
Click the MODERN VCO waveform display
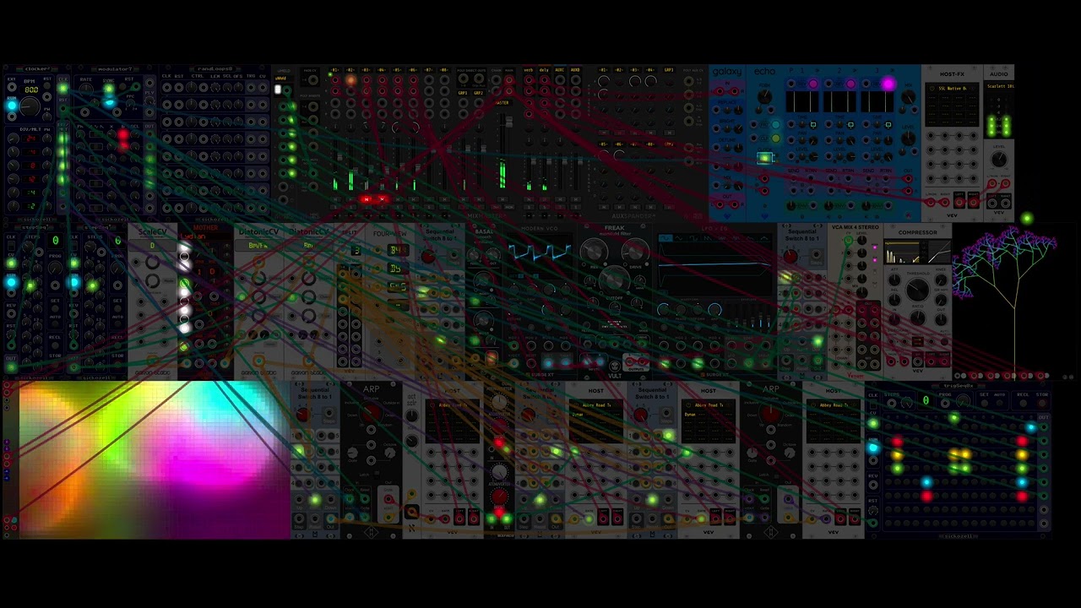pos(539,252)
